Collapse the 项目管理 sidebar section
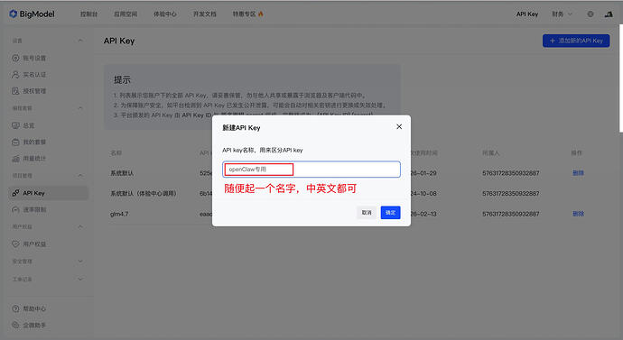The width and height of the screenshot is (623, 340). pyautogui.click(x=80, y=175)
